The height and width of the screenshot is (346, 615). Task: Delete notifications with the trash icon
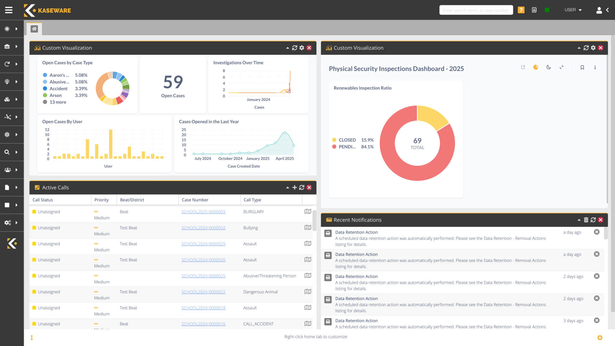(586, 220)
